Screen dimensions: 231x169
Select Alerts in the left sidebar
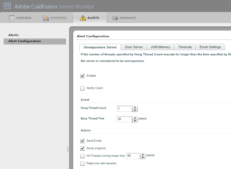(x=13, y=35)
